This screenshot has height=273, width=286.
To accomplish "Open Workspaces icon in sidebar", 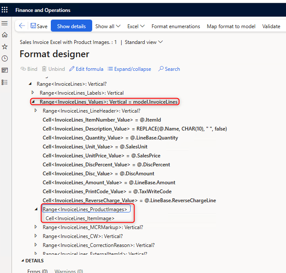I will [x=5, y=70].
